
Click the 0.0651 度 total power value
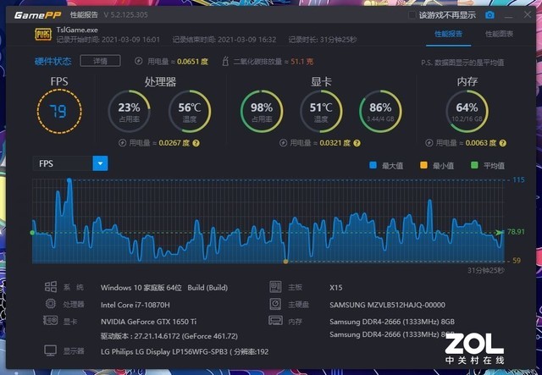point(192,62)
